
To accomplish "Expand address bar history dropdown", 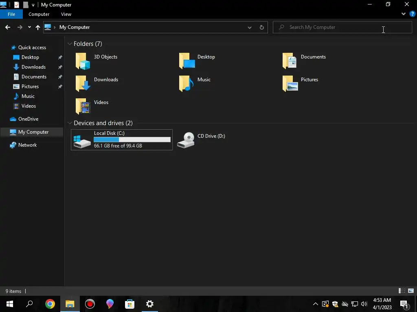I will pyautogui.click(x=250, y=27).
